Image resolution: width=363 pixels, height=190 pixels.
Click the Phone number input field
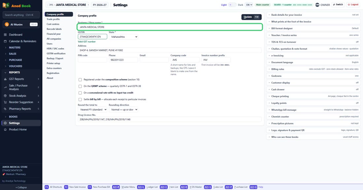(x=123, y=60)
